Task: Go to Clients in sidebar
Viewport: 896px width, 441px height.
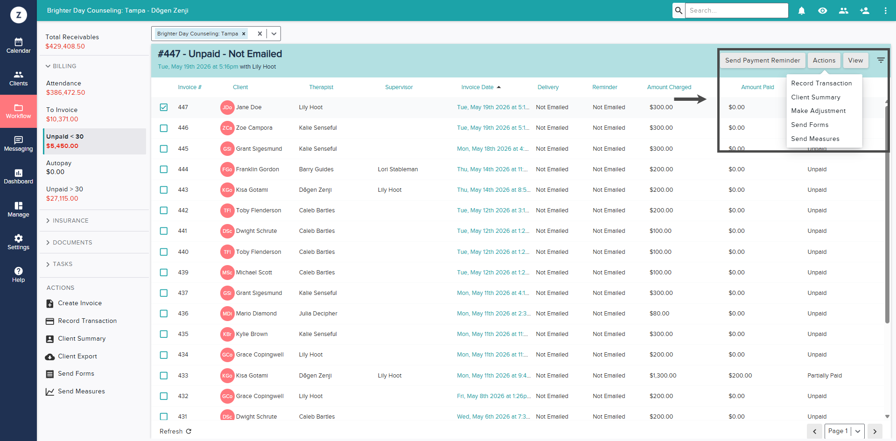Action: point(18,78)
